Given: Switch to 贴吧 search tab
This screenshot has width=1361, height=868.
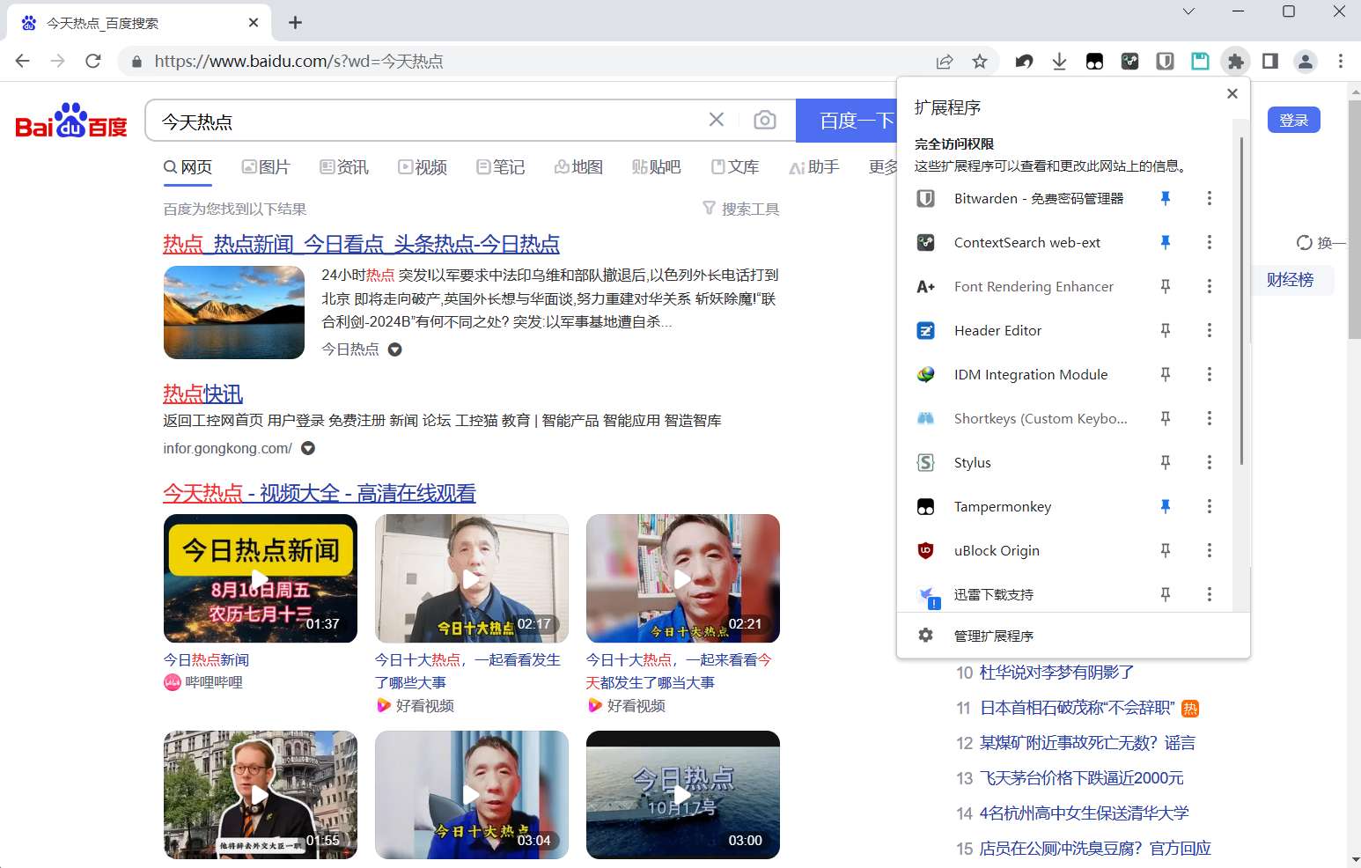Looking at the screenshot, I should tap(657, 166).
